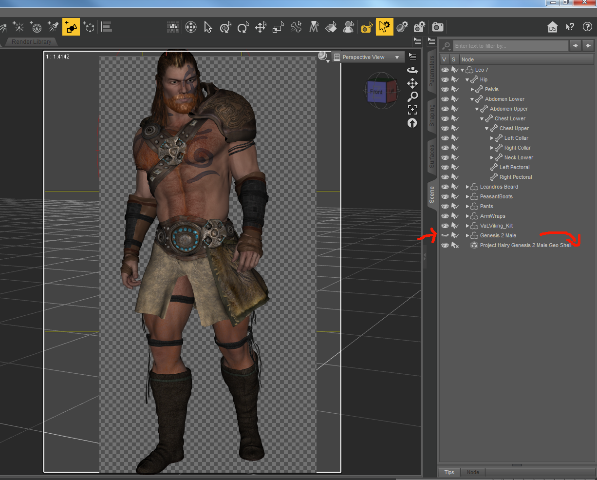The width and height of the screenshot is (597, 480).
Task: Frame the selected object in viewport
Action: pos(412,110)
